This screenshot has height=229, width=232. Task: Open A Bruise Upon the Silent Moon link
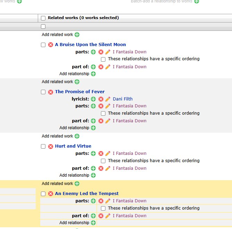click(91, 44)
